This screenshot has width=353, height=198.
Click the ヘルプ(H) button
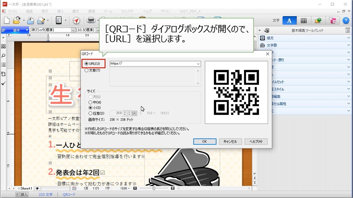tap(256, 142)
